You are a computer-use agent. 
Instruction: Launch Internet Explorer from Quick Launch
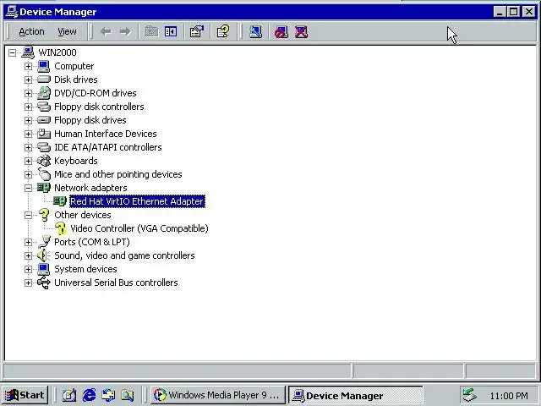point(89,395)
